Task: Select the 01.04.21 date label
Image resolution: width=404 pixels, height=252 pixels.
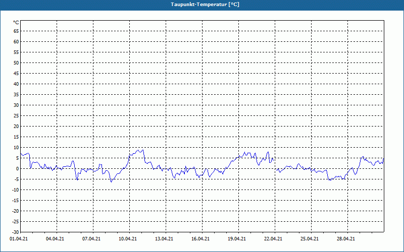Action: pos(19,239)
